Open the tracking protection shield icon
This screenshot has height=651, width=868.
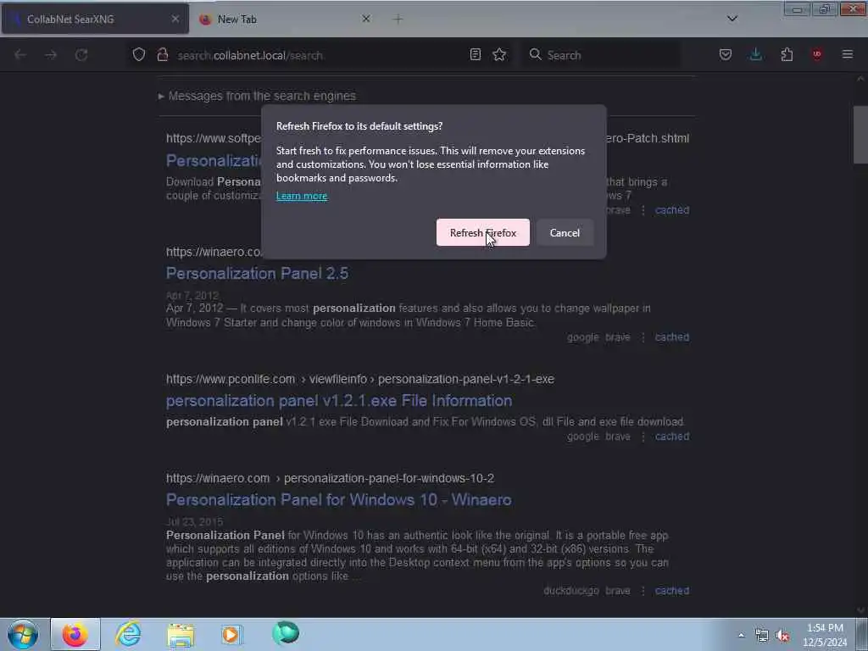coord(139,54)
